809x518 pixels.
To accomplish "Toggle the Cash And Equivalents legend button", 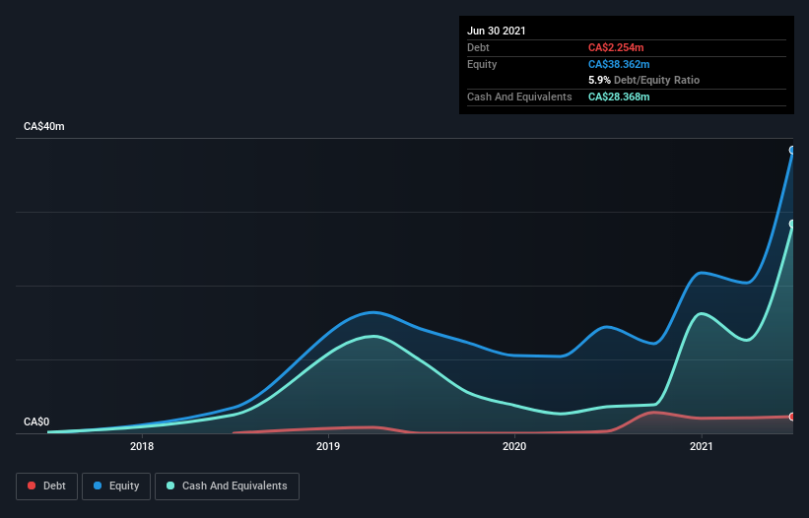I will (x=227, y=486).
